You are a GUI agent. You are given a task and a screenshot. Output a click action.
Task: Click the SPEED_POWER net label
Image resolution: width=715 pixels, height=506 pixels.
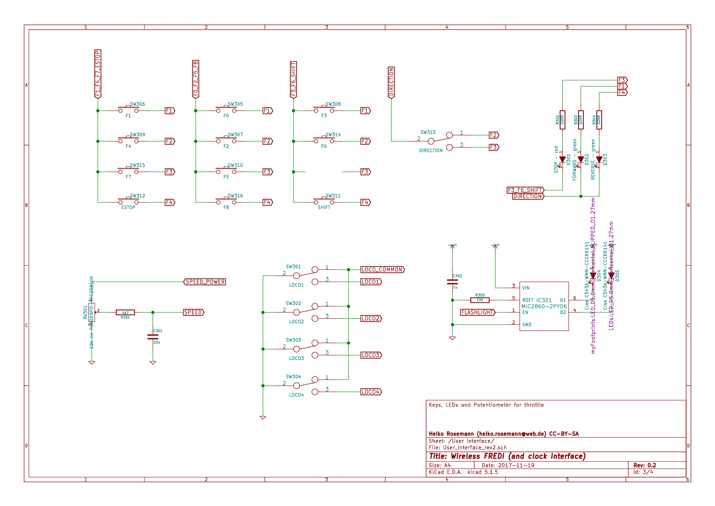pyautogui.click(x=205, y=282)
